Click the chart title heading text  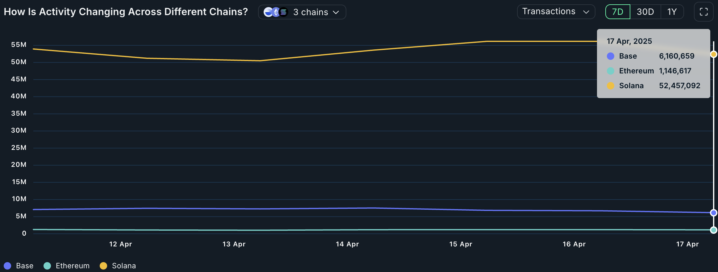[126, 12]
